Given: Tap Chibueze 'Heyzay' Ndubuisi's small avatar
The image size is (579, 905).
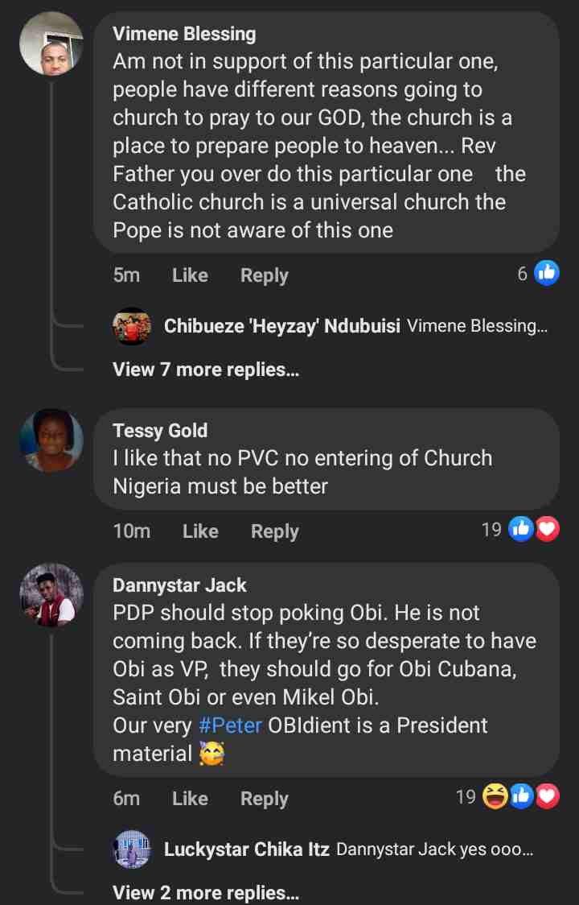Looking at the screenshot, I should click(132, 326).
